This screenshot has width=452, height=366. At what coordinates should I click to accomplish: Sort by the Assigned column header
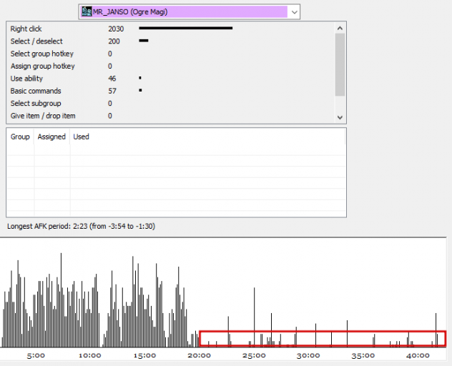tap(51, 137)
